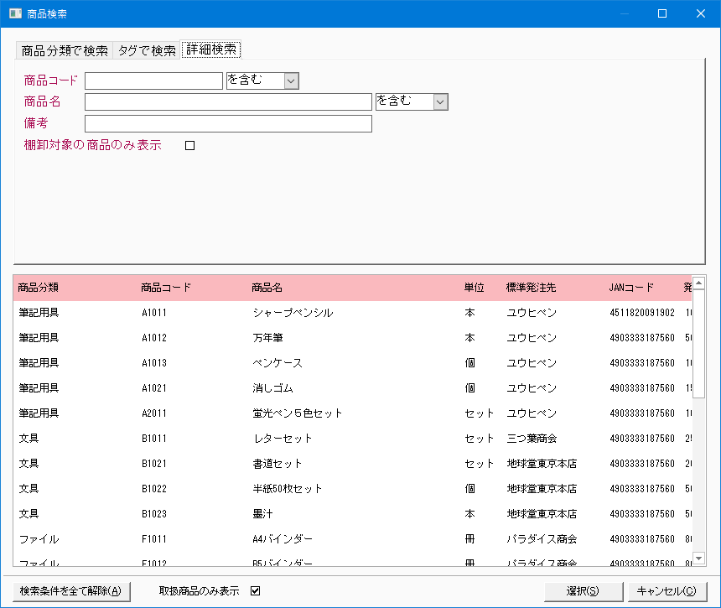
Task: Click the 商品コード input field
Action: [153, 81]
